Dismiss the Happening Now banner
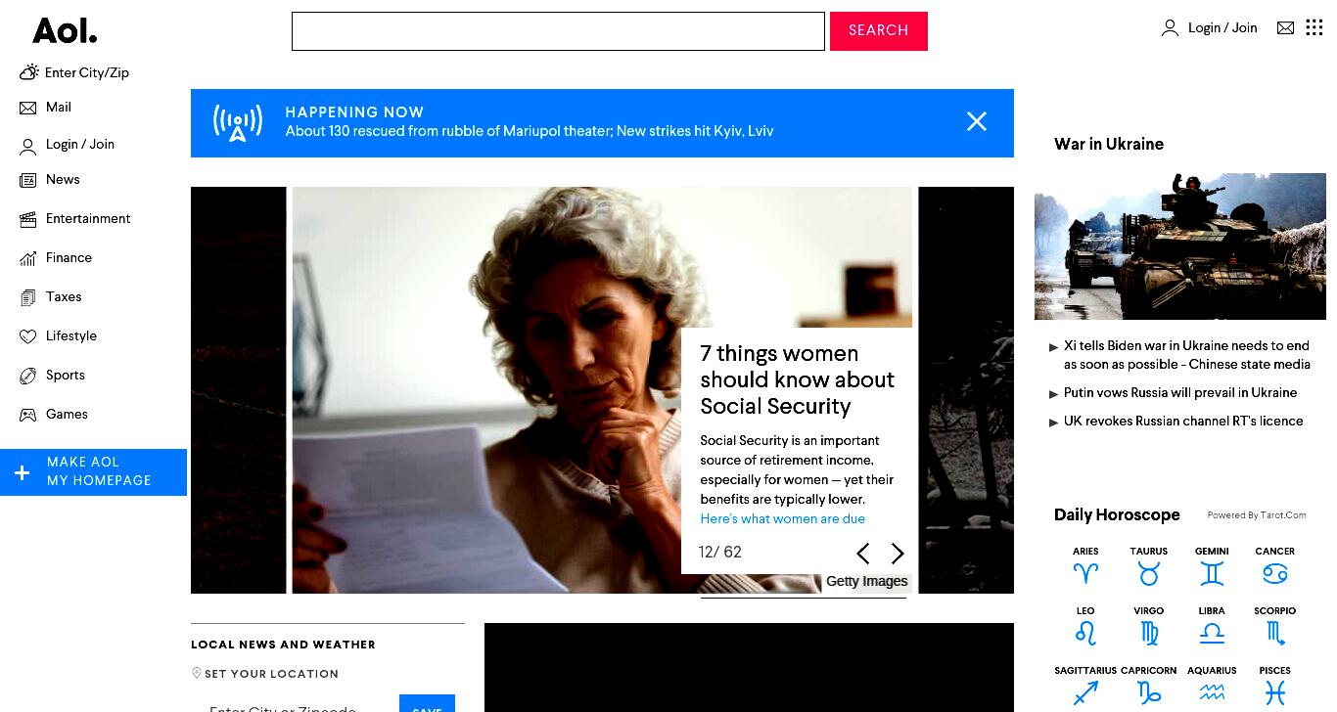 pyautogui.click(x=977, y=121)
